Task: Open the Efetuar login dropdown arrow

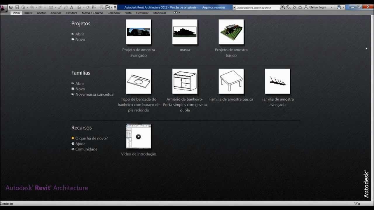Action: [x=331, y=7]
